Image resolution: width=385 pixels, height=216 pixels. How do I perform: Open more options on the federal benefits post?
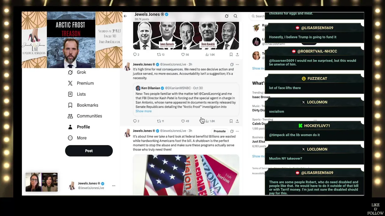(237, 131)
